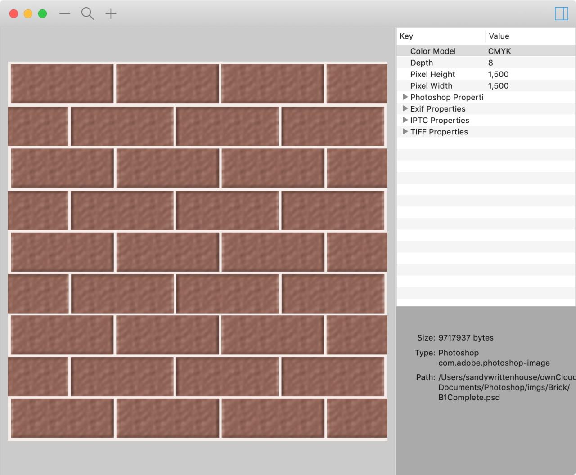576x475 pixels.
Task: Click the Pixel Width value 1,500
Action: coord(498,85)
